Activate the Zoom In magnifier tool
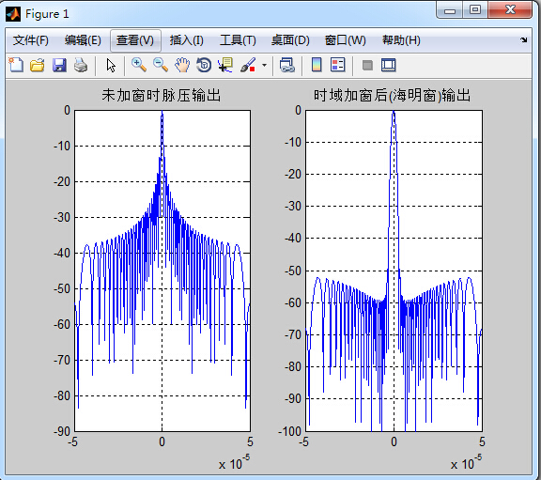 tap(139, 65)
